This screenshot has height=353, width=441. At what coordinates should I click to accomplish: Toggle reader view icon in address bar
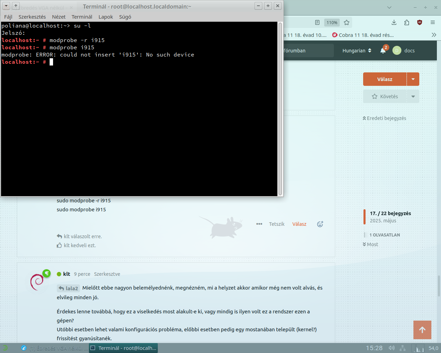pos(317,22)
